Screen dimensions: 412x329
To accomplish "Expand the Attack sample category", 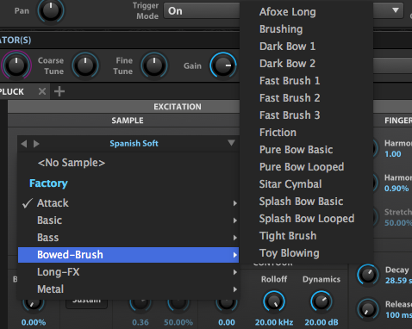I will pos(128,203).
